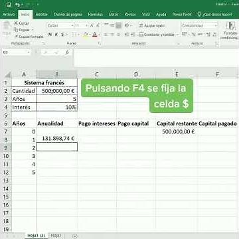Switch to the Fórmulas tab

click(96, 15)
